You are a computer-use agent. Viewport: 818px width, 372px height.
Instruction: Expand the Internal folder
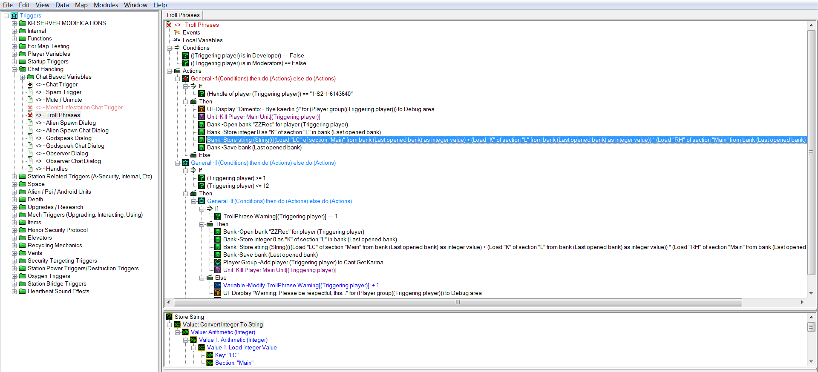[x=14, y=31]
